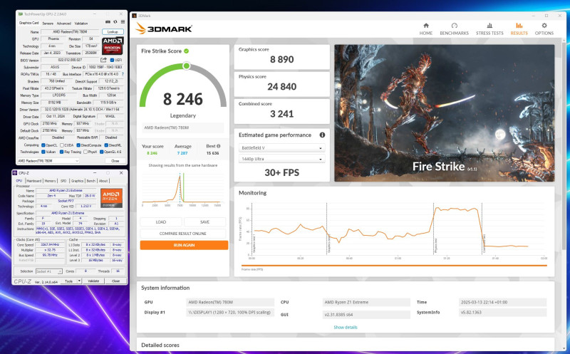Click the CPU-Z title bar app icon
Viewport: 570px width, 354px height.
[x=14, y=173]
